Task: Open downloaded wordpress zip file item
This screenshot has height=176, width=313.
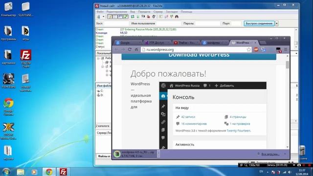Action: [x=135, y=154]
